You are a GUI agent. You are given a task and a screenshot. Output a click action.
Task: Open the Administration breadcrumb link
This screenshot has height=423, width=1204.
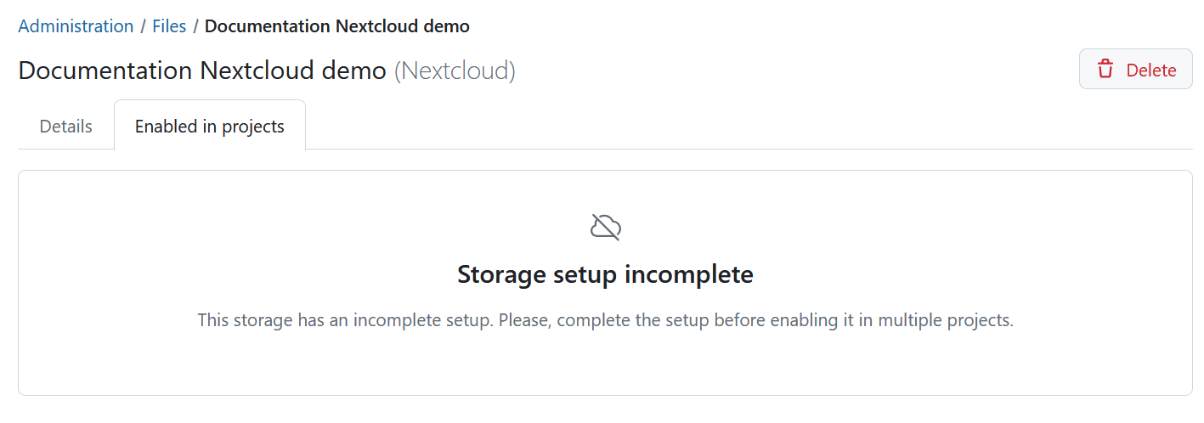tap(76, 26)
